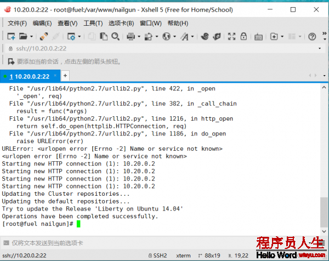Open the session folder icon in toolbar

[x=23, y=37]
